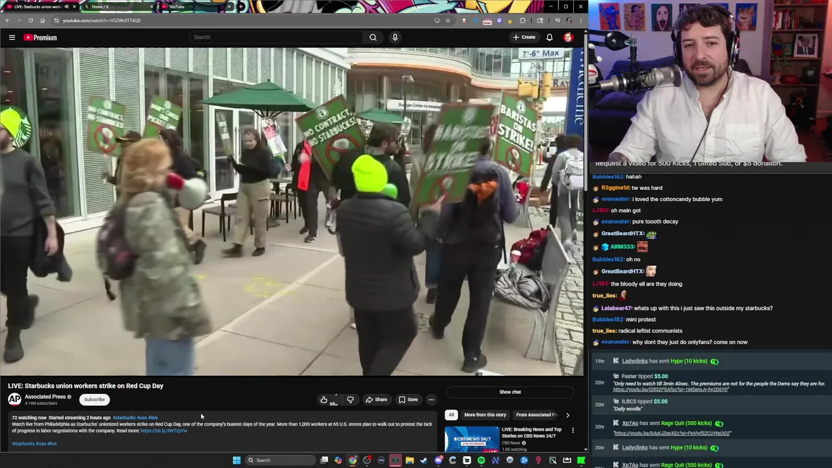
Task: Click the magnifier search button
Action: tap(373, 37)
